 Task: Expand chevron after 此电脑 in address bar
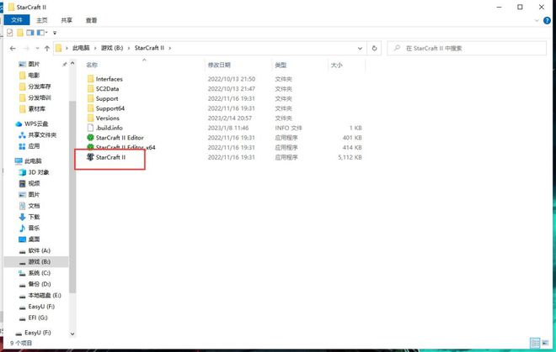click(x=95, y=48)
